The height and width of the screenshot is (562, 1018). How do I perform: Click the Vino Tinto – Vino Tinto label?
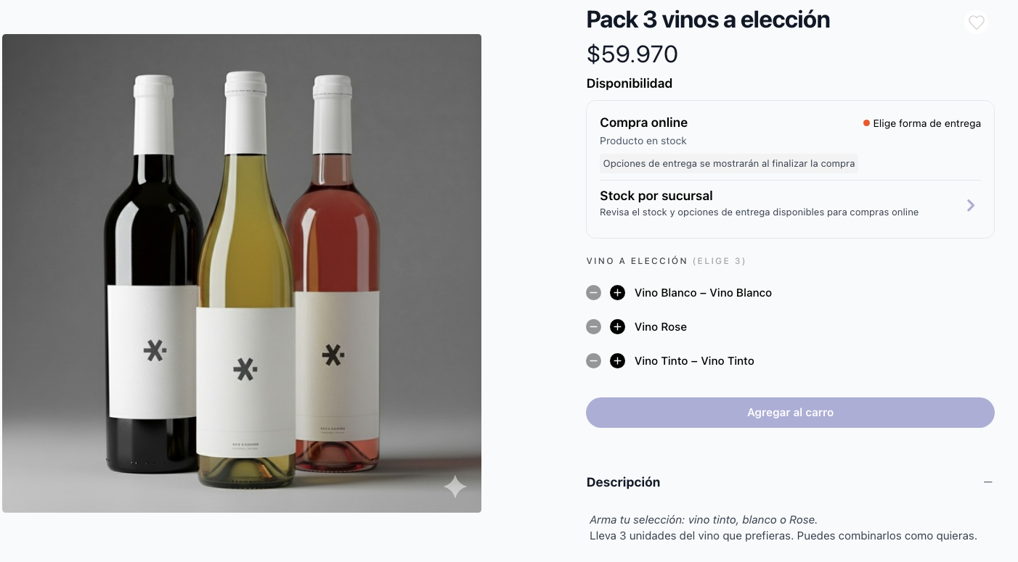pos(694,361)
